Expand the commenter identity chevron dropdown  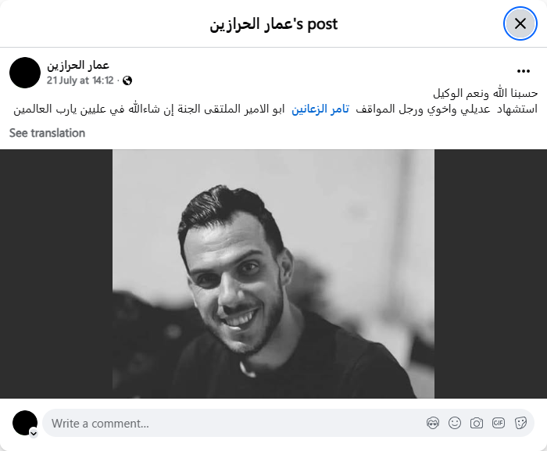click(x=34, y=434)
